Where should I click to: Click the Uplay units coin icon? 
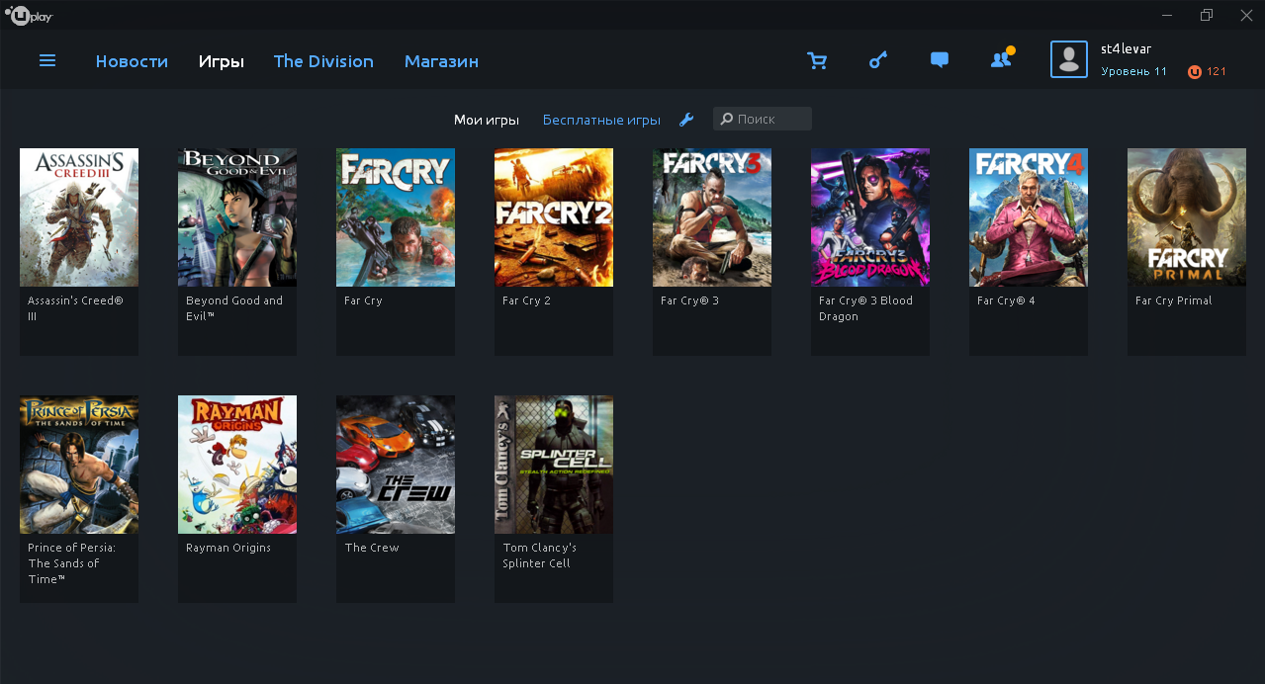(1195, 71)
